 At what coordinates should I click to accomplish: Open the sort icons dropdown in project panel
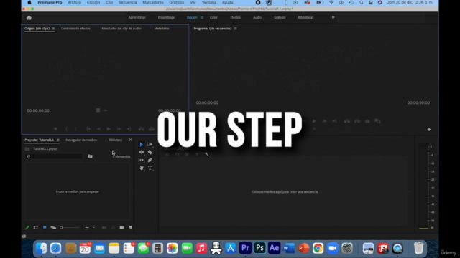click(x=89, y=228)
